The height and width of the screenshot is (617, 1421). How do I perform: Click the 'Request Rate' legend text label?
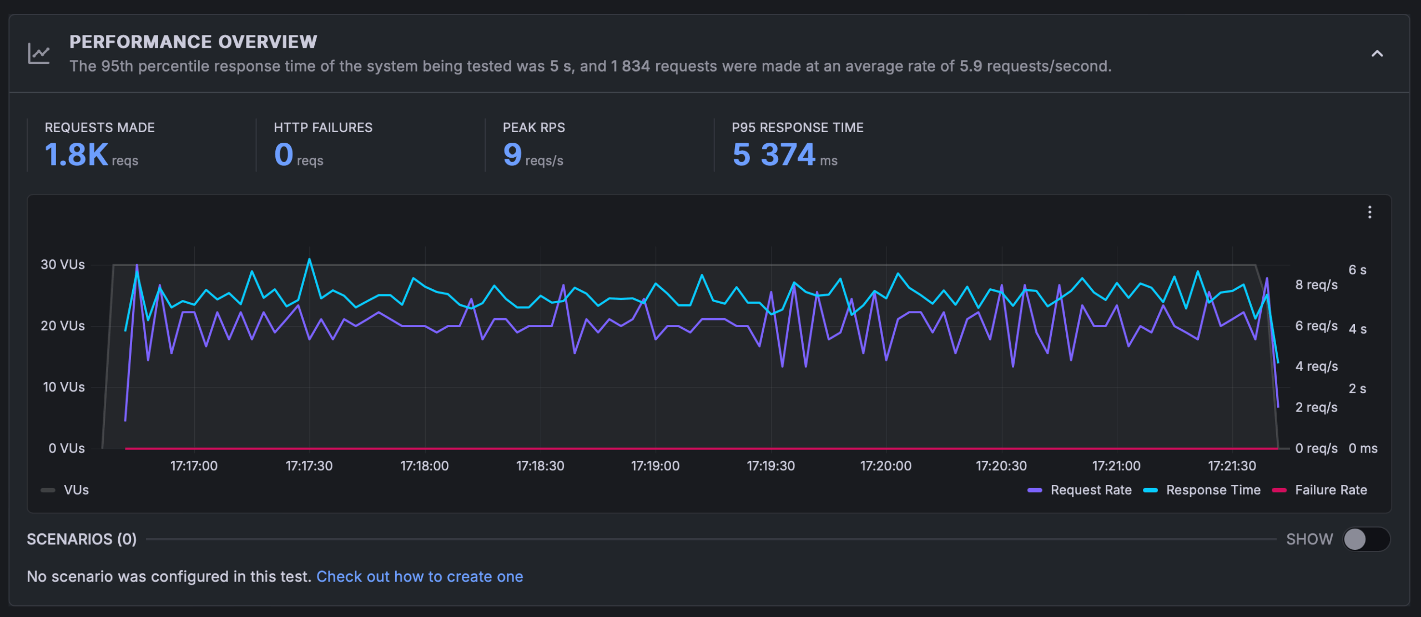1090,490
